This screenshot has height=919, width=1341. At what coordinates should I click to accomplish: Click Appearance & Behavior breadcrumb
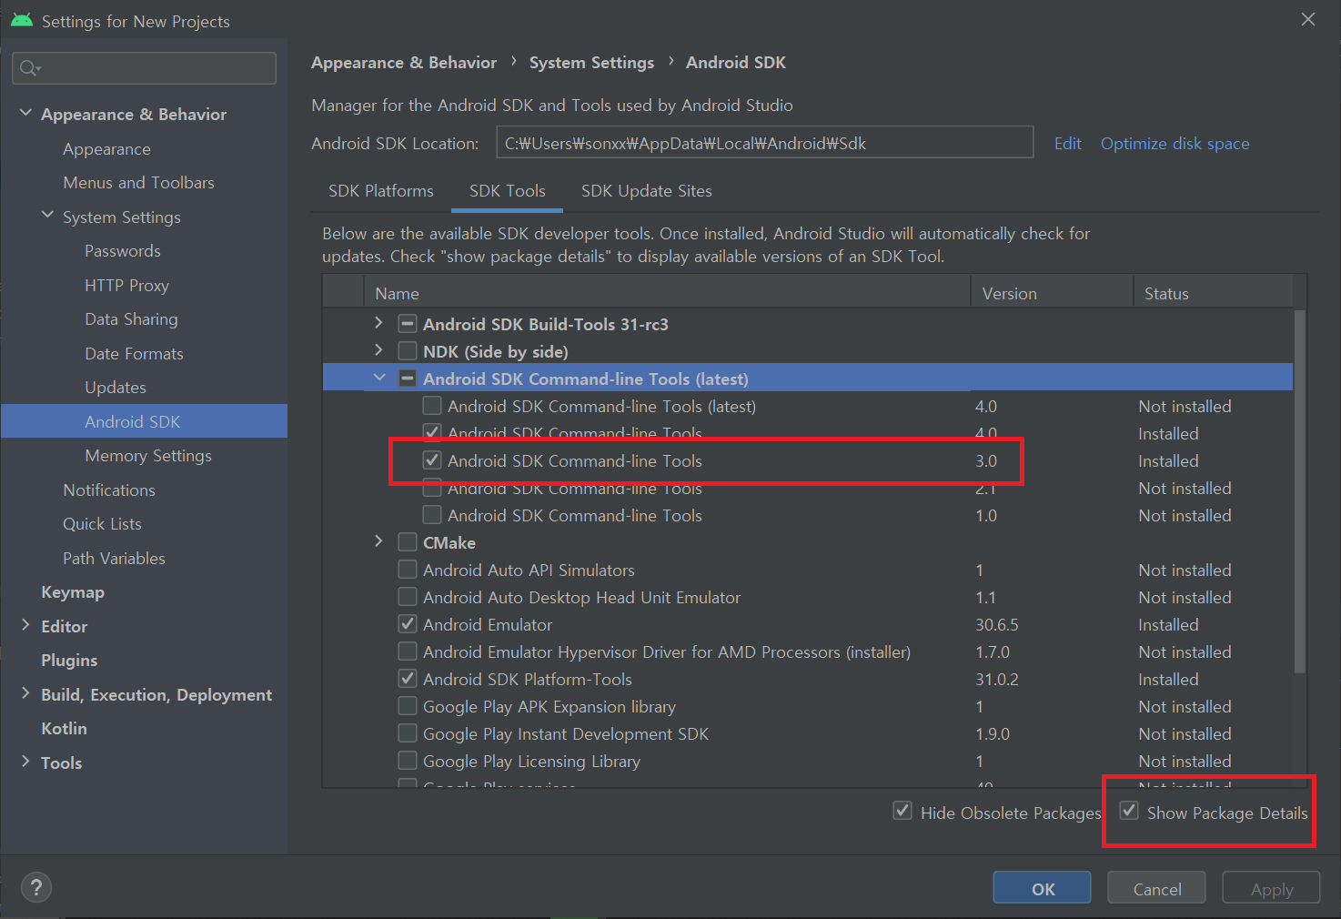tap(404, 63)
